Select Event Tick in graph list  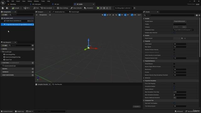tap(8, 60)
